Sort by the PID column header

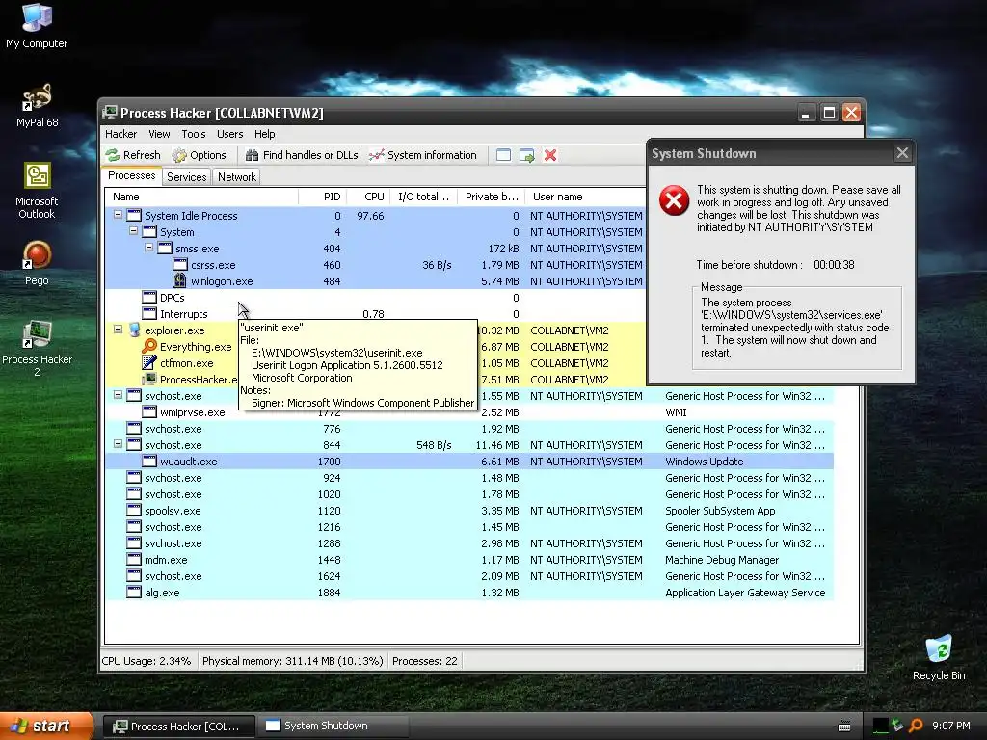click(322, 197)
